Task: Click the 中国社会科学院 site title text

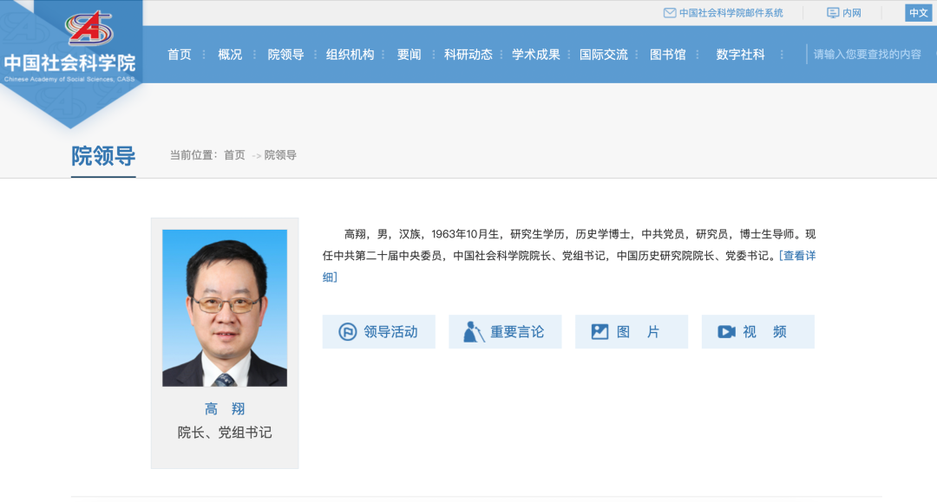Action: [x=70, y=62]
